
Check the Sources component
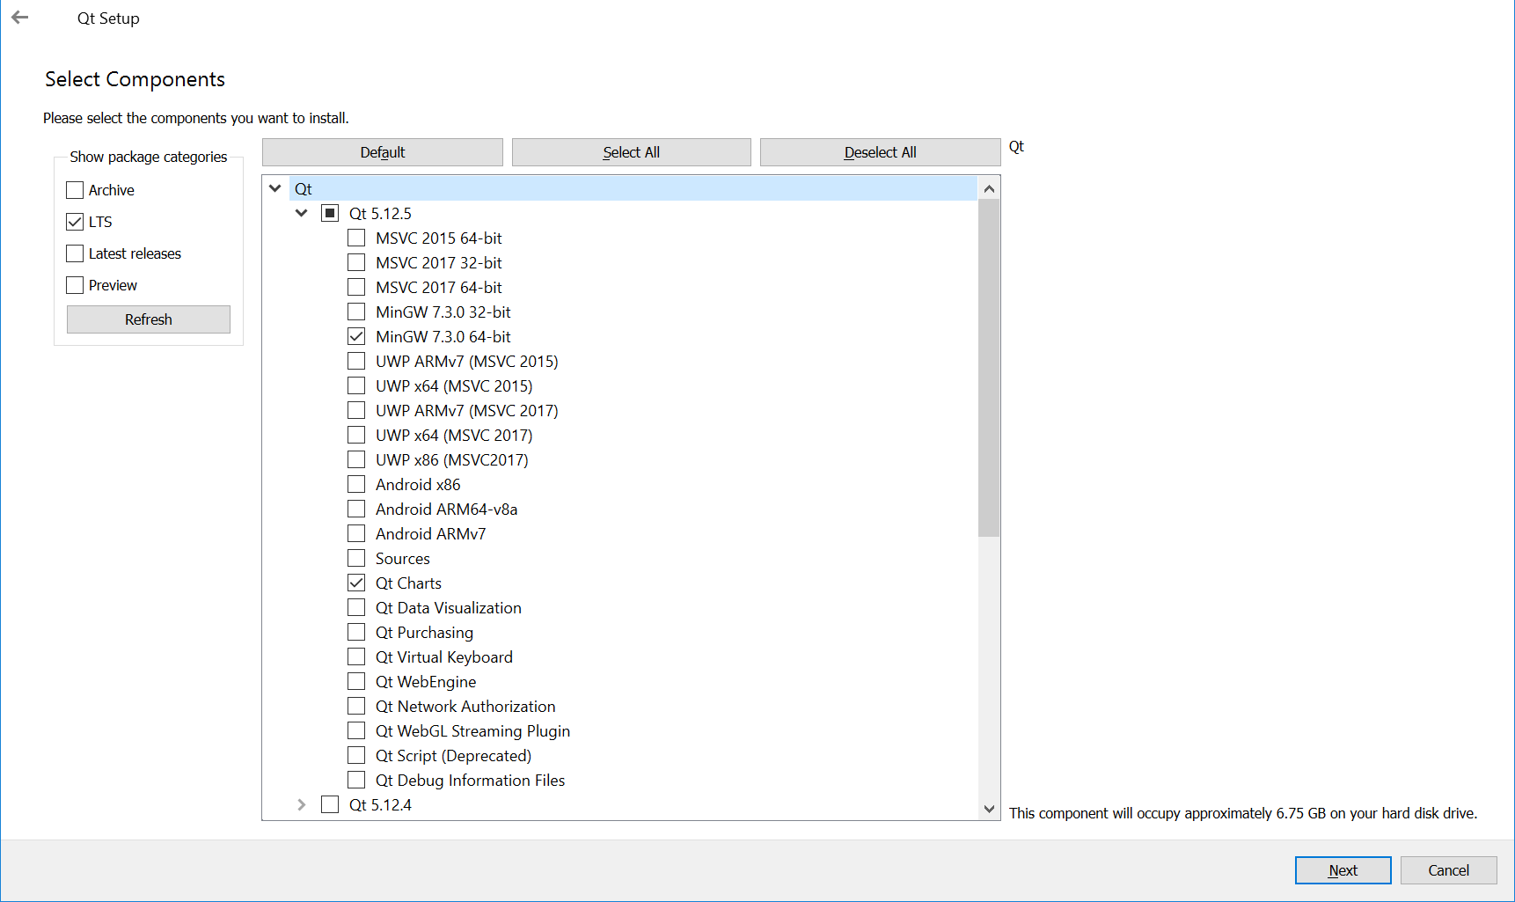[x=356, y=558]
